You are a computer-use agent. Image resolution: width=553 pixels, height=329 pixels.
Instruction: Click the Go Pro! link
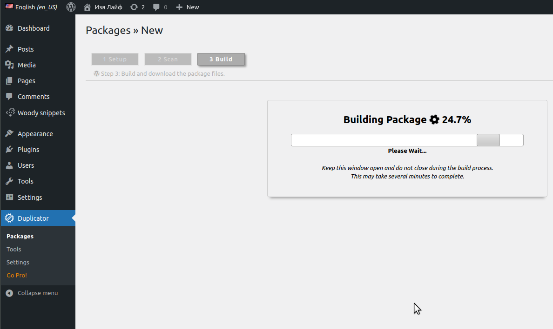click(17, 276)
